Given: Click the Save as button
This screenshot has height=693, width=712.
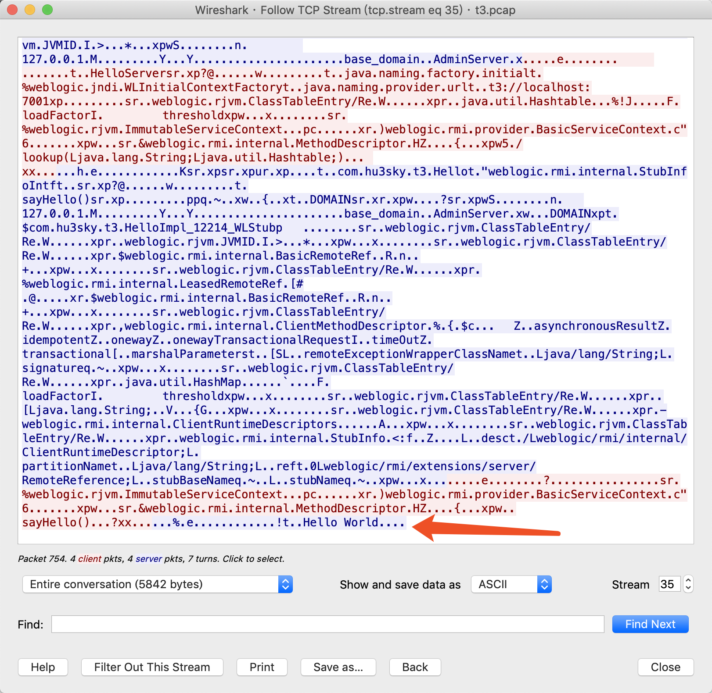Looking at the screenshot, I should coord(338,667).
